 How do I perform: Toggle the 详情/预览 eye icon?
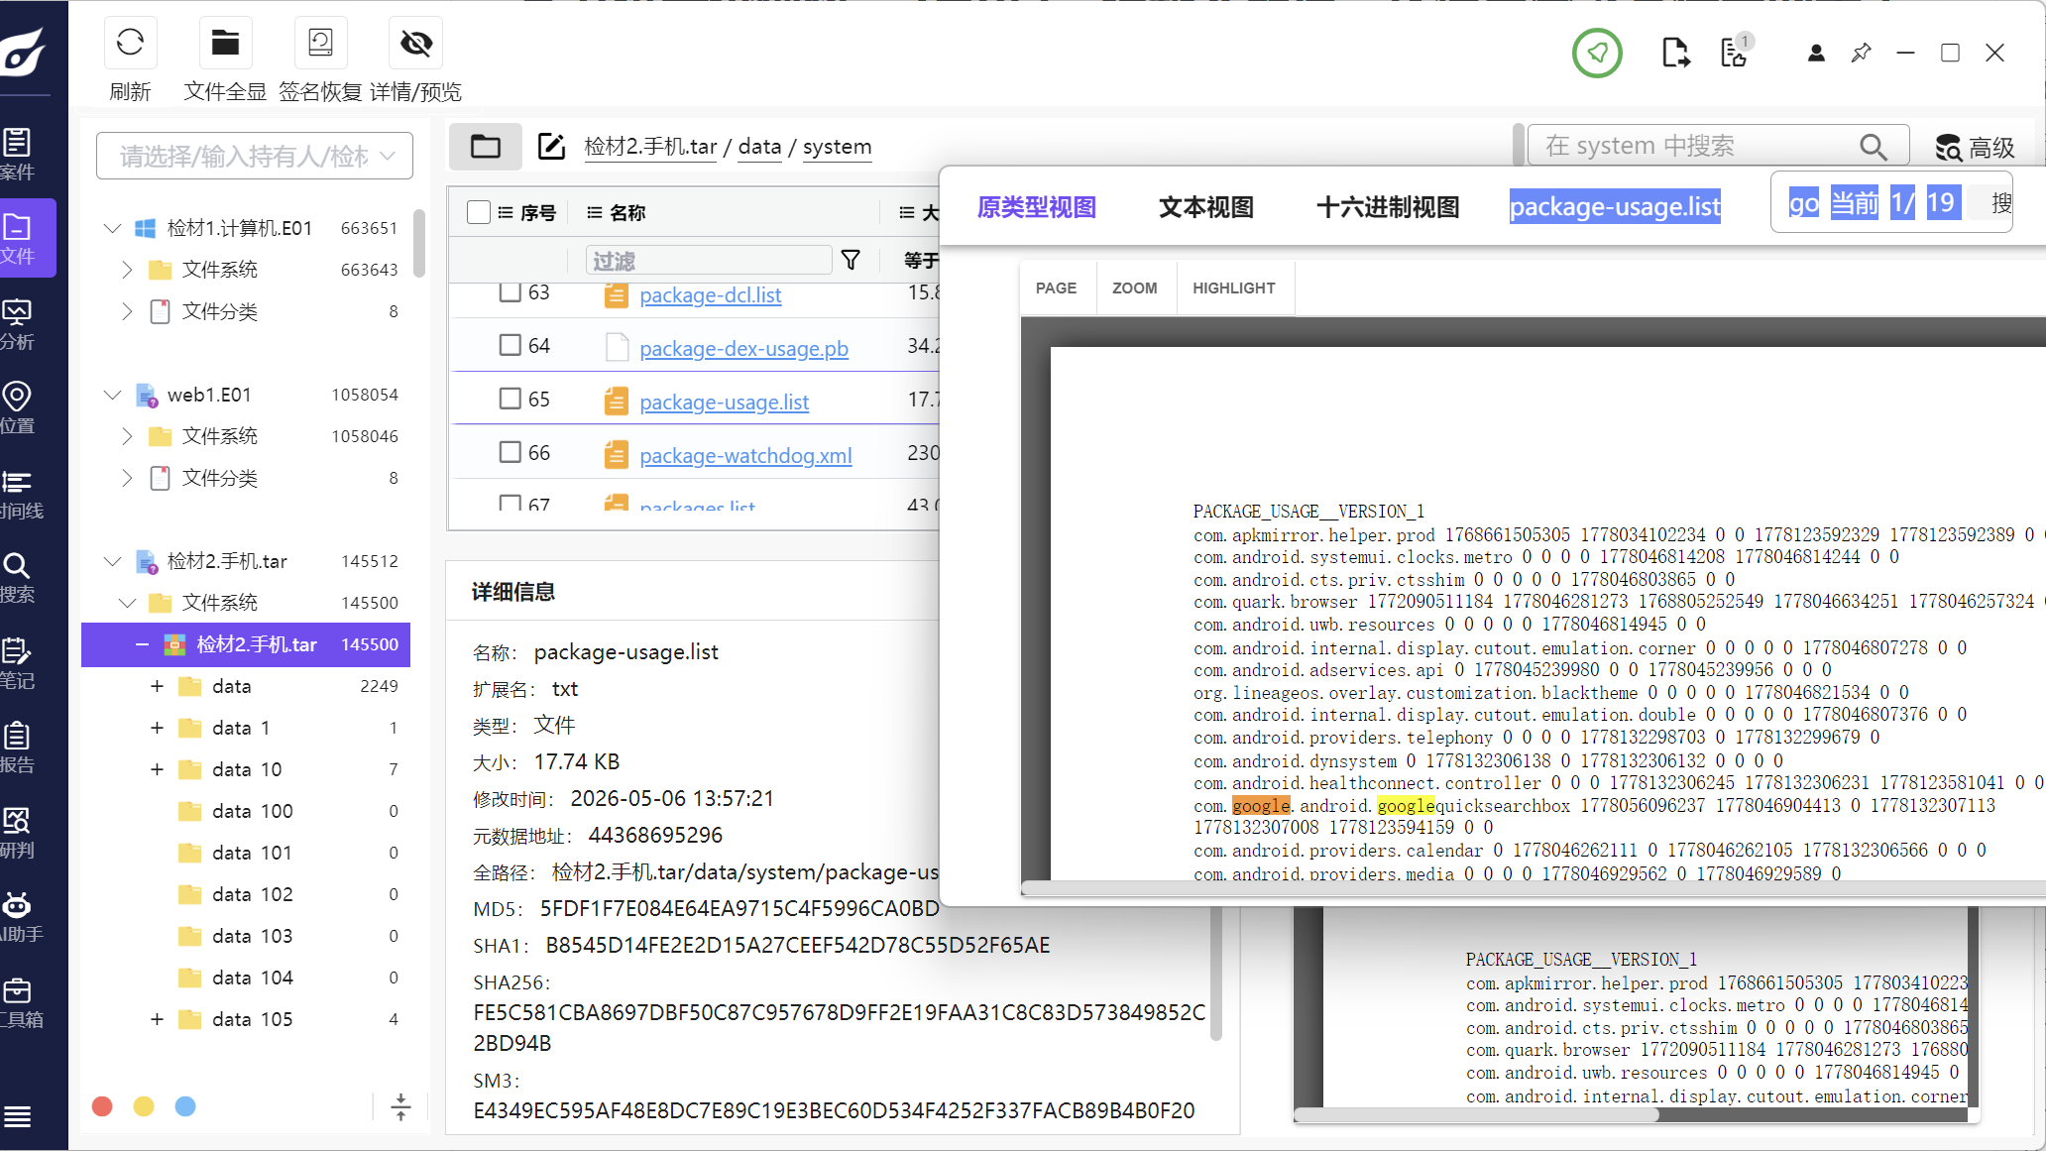point(416,43)
